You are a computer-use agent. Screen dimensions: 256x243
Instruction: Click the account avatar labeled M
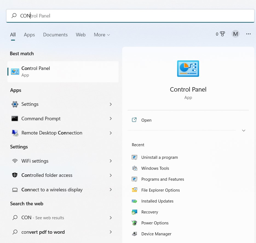pos(235,34)
